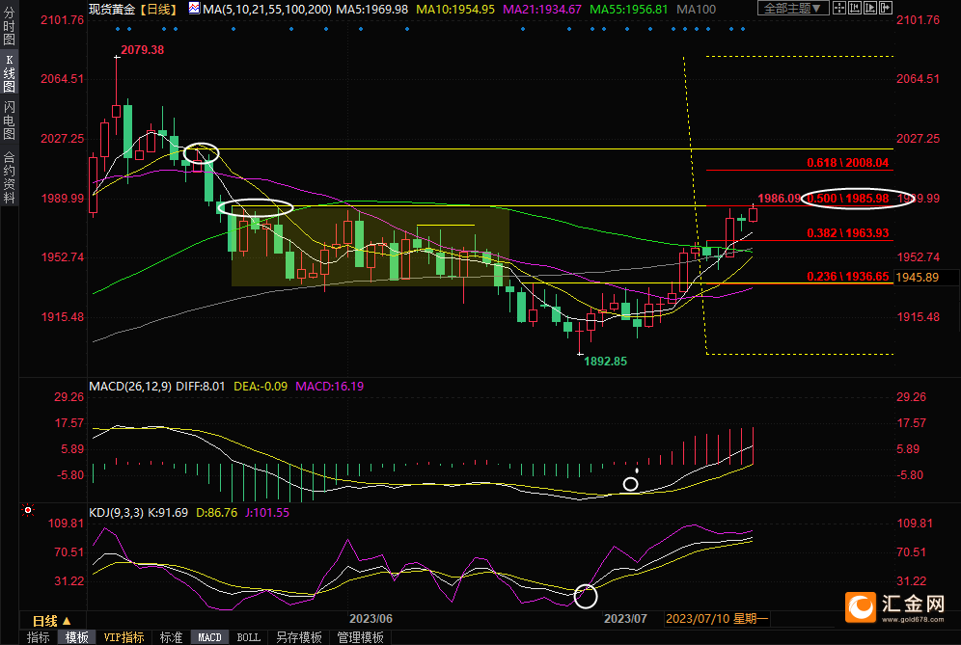Click the MACD(26,12,9) indicator title
Viewport: 961px width, 645px height.
click(130, 387)
